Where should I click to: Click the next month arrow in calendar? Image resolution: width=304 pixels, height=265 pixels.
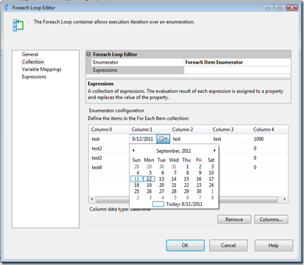pyautogui.click(x=215, y=150)
